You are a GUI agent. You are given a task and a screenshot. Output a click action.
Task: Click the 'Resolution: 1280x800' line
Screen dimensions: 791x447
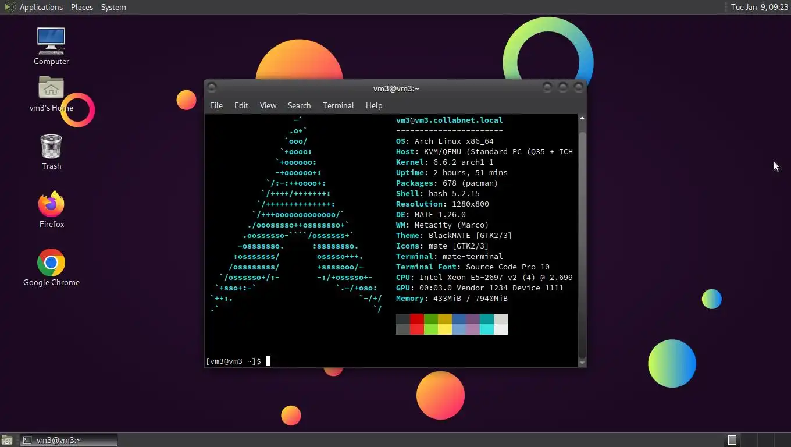click(x=443, y=204)
